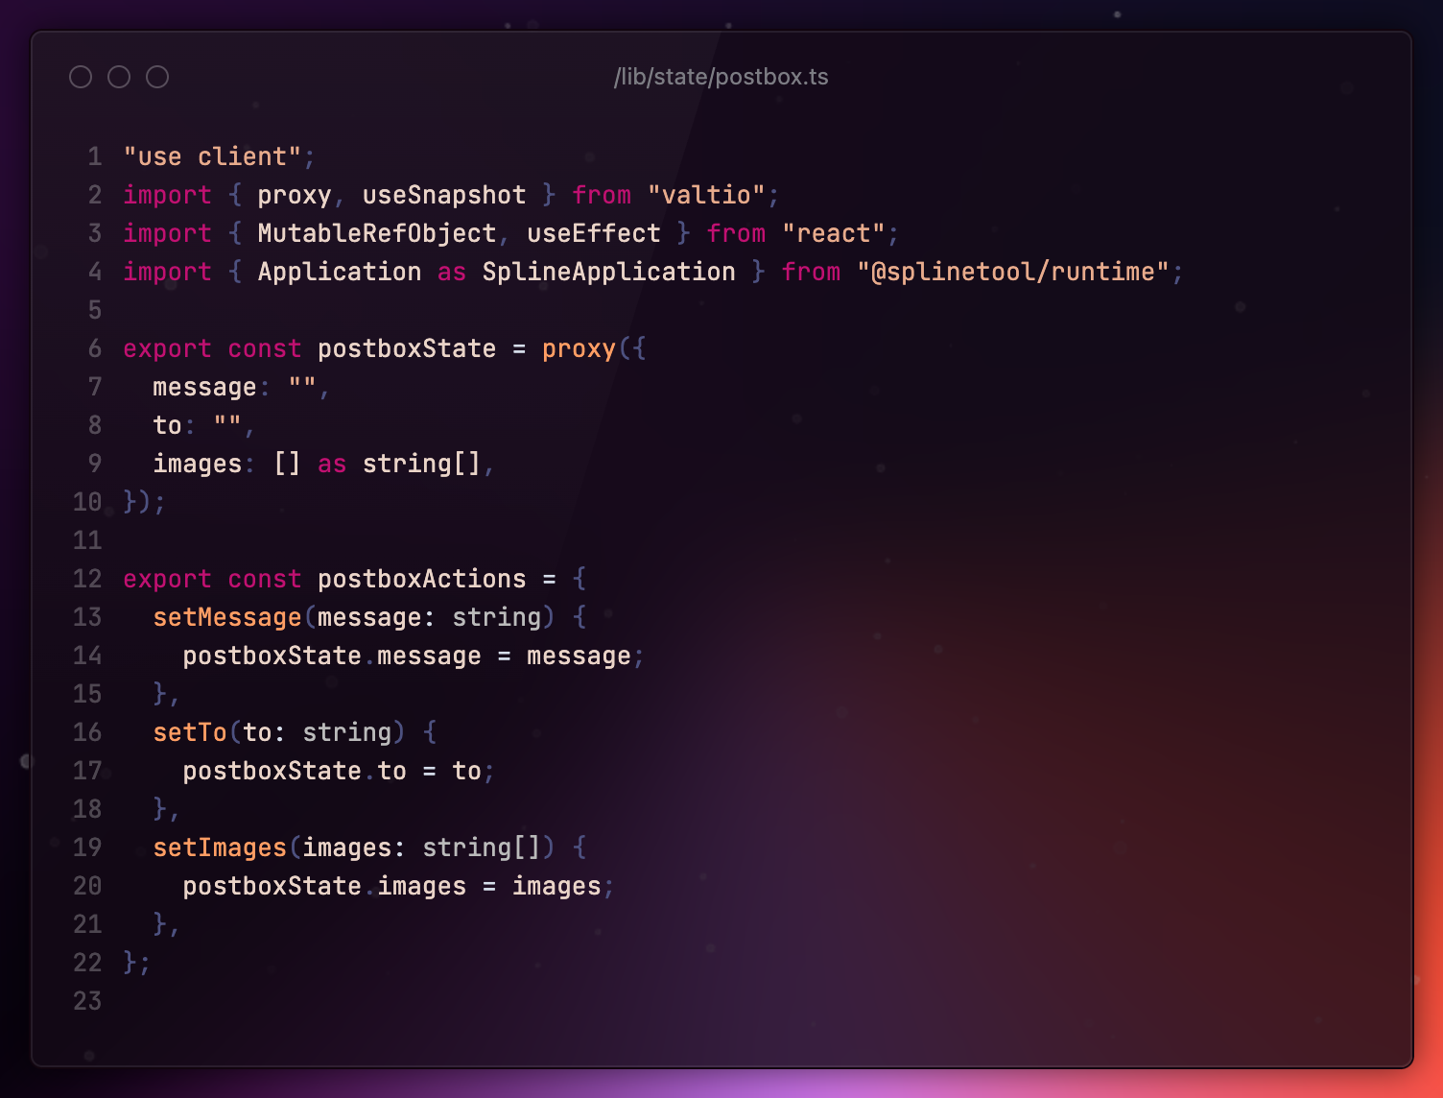Click line number 1 in the gutter
The image size is (1443, 1098).
(x=95, y=156)
